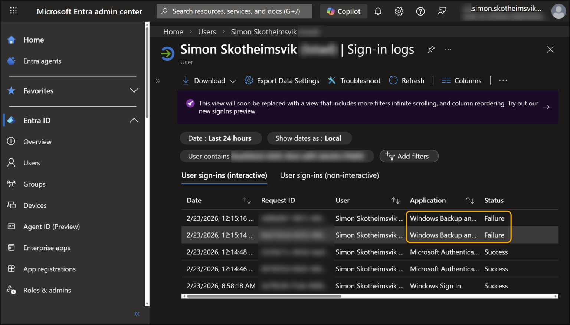This screenshot has width=570, height=325.
Task: Click the table horizontal scrollbar thumb
Action: click(264, 296)
